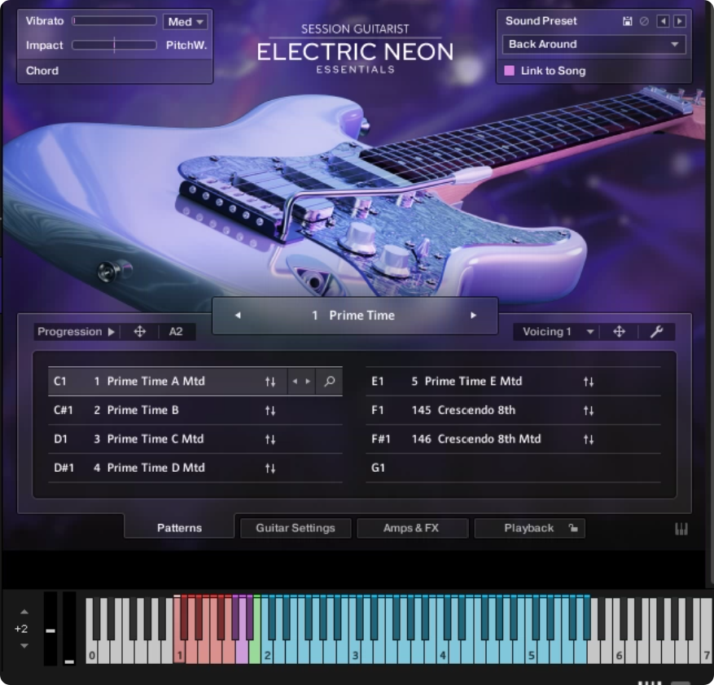Go to next sound preset

(x=679, y=21)
